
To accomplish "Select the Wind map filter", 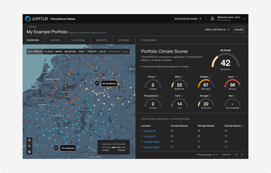I will tap(59, 51).
